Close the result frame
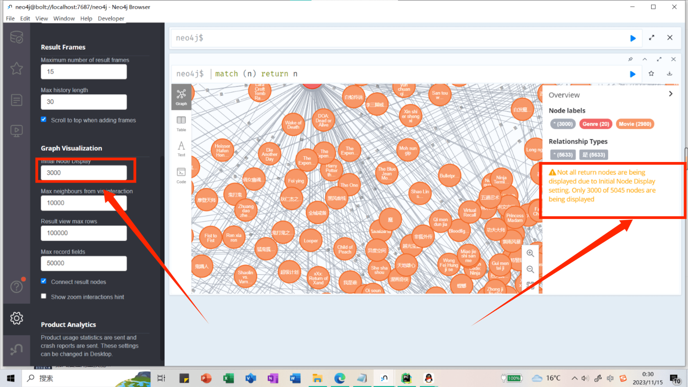 673,59
